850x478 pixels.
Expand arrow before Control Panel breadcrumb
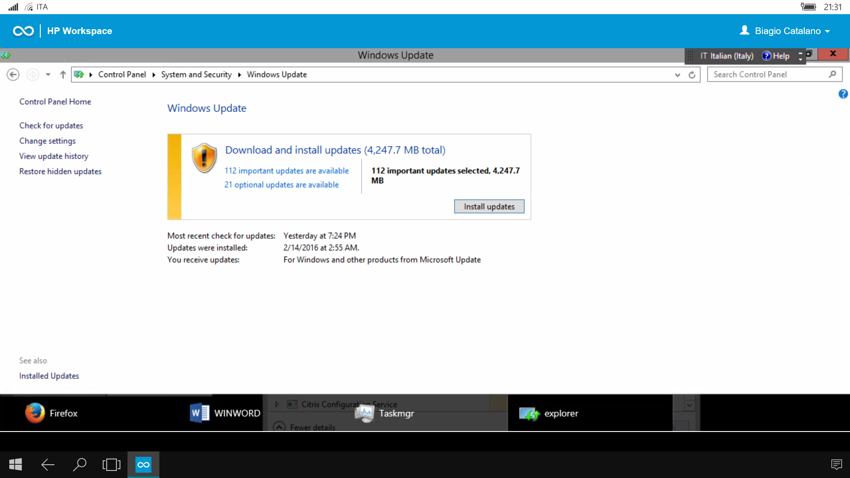point(91,74)
